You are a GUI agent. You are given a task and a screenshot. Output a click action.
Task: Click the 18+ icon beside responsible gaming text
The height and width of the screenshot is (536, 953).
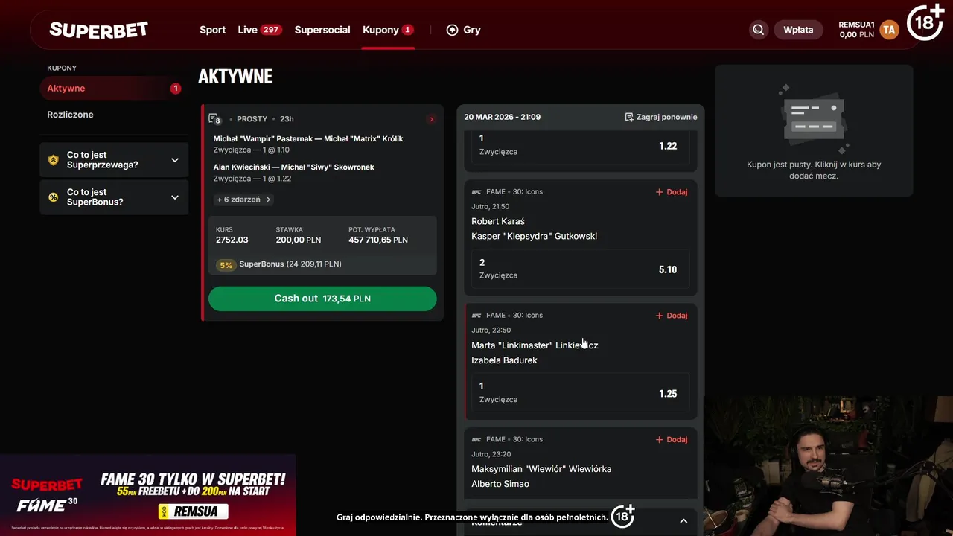(x=623, y=515)
